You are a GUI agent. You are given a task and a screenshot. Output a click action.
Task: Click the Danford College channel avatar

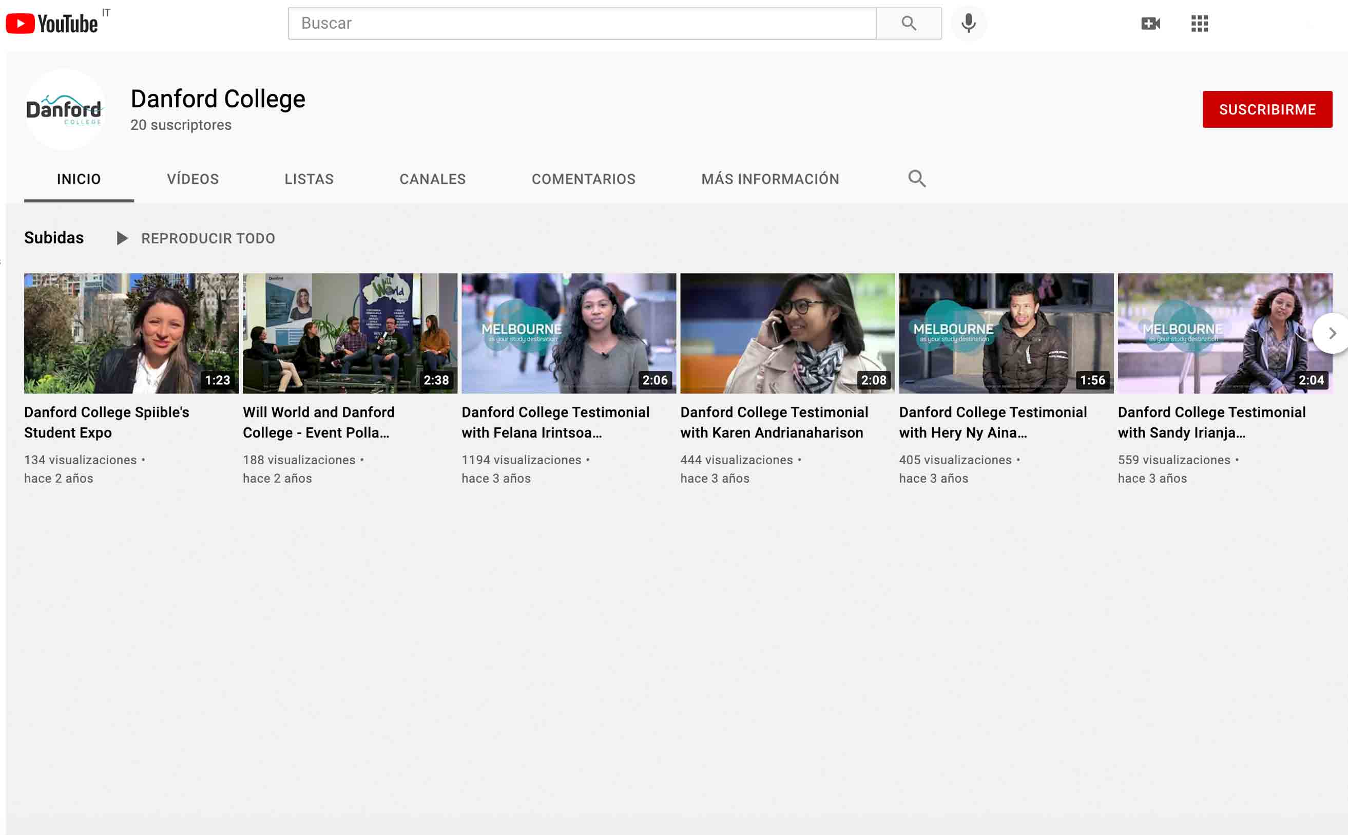tap(65, 109)
